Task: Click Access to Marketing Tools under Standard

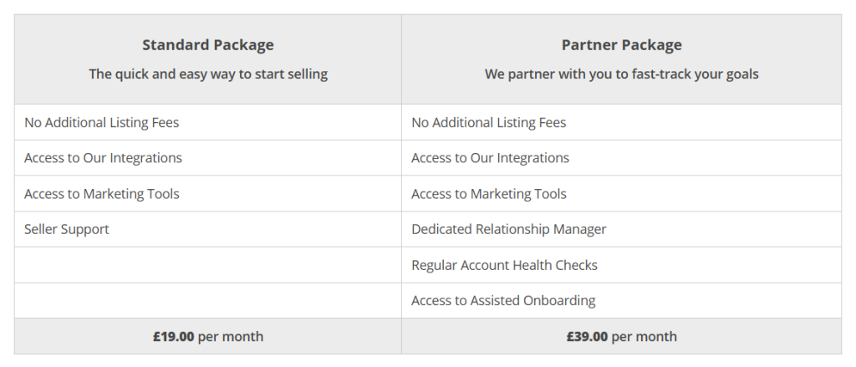Action: pyautogui.click(x=101, y=194)
